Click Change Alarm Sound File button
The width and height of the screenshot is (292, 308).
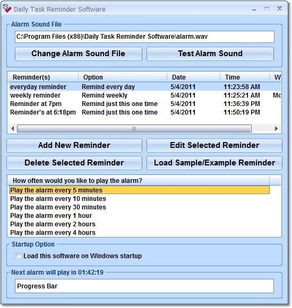(79, 54)
